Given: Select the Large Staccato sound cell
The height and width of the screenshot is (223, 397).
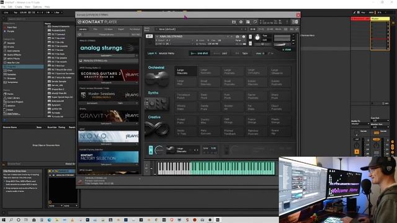Looking at the screenshot, I should [x=185, y=71].
